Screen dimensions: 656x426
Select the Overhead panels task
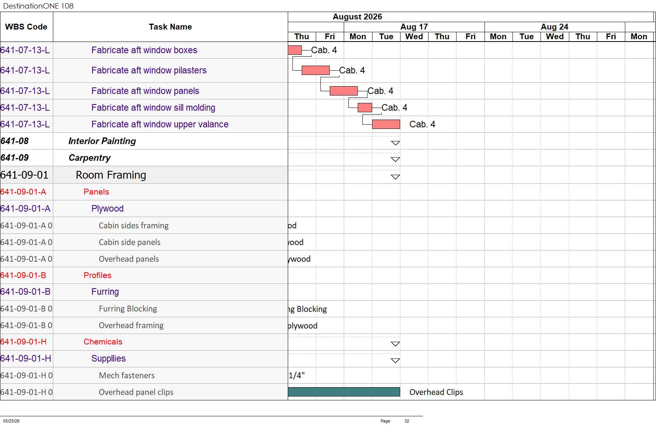pos(129,259)
